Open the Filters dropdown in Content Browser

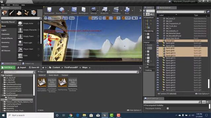tap(42, 72)
